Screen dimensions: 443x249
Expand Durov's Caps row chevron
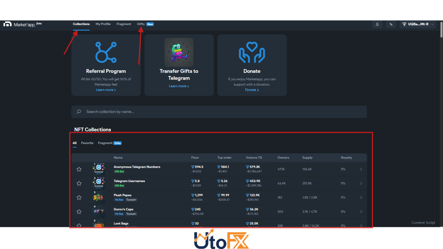(361, 212)
